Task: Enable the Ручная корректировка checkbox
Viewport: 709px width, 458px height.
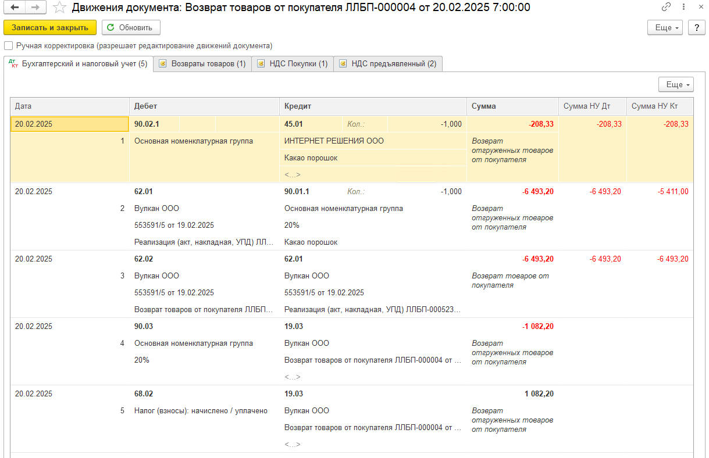Action: click(8, 45)
